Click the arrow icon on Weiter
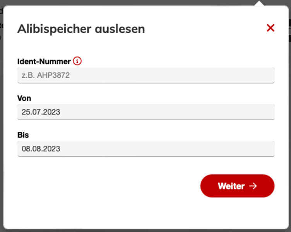 [253, 186]
